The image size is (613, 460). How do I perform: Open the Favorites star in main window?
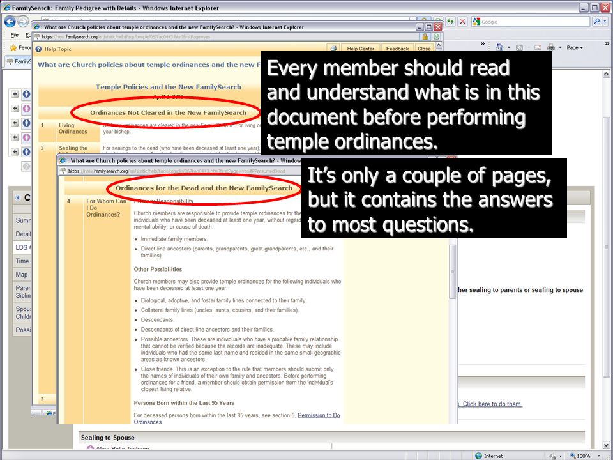pos(13,48)
